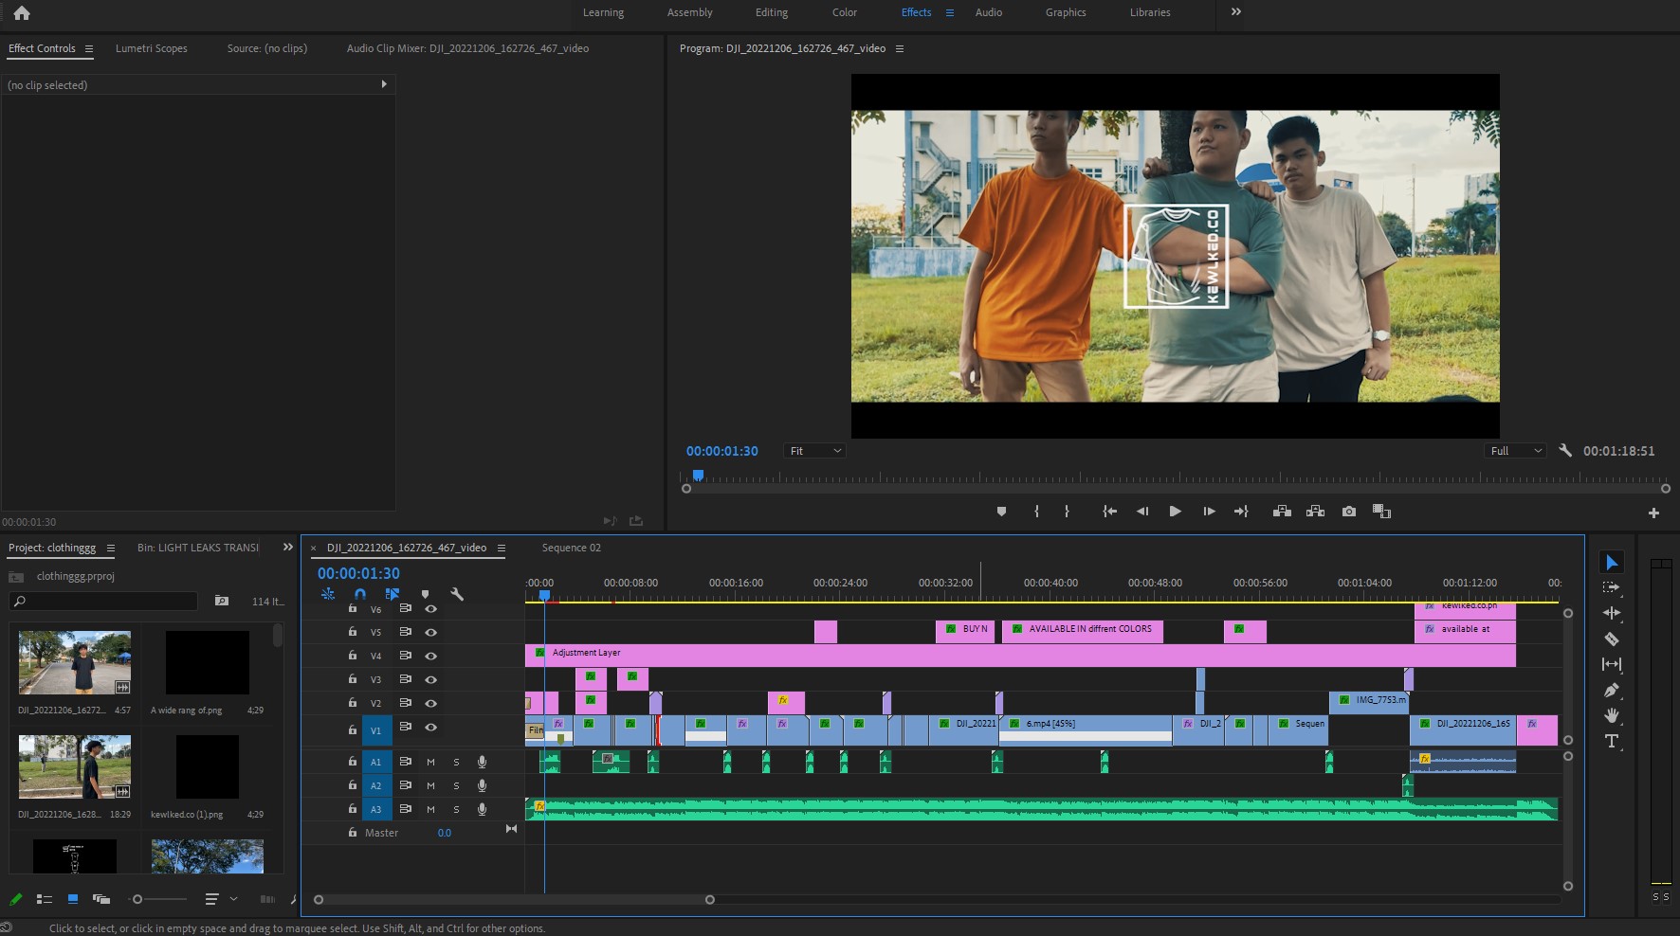This screenshot has width=1680, height=936.
Task: Hide the V4 track output
Action: (x=430, y=656)
